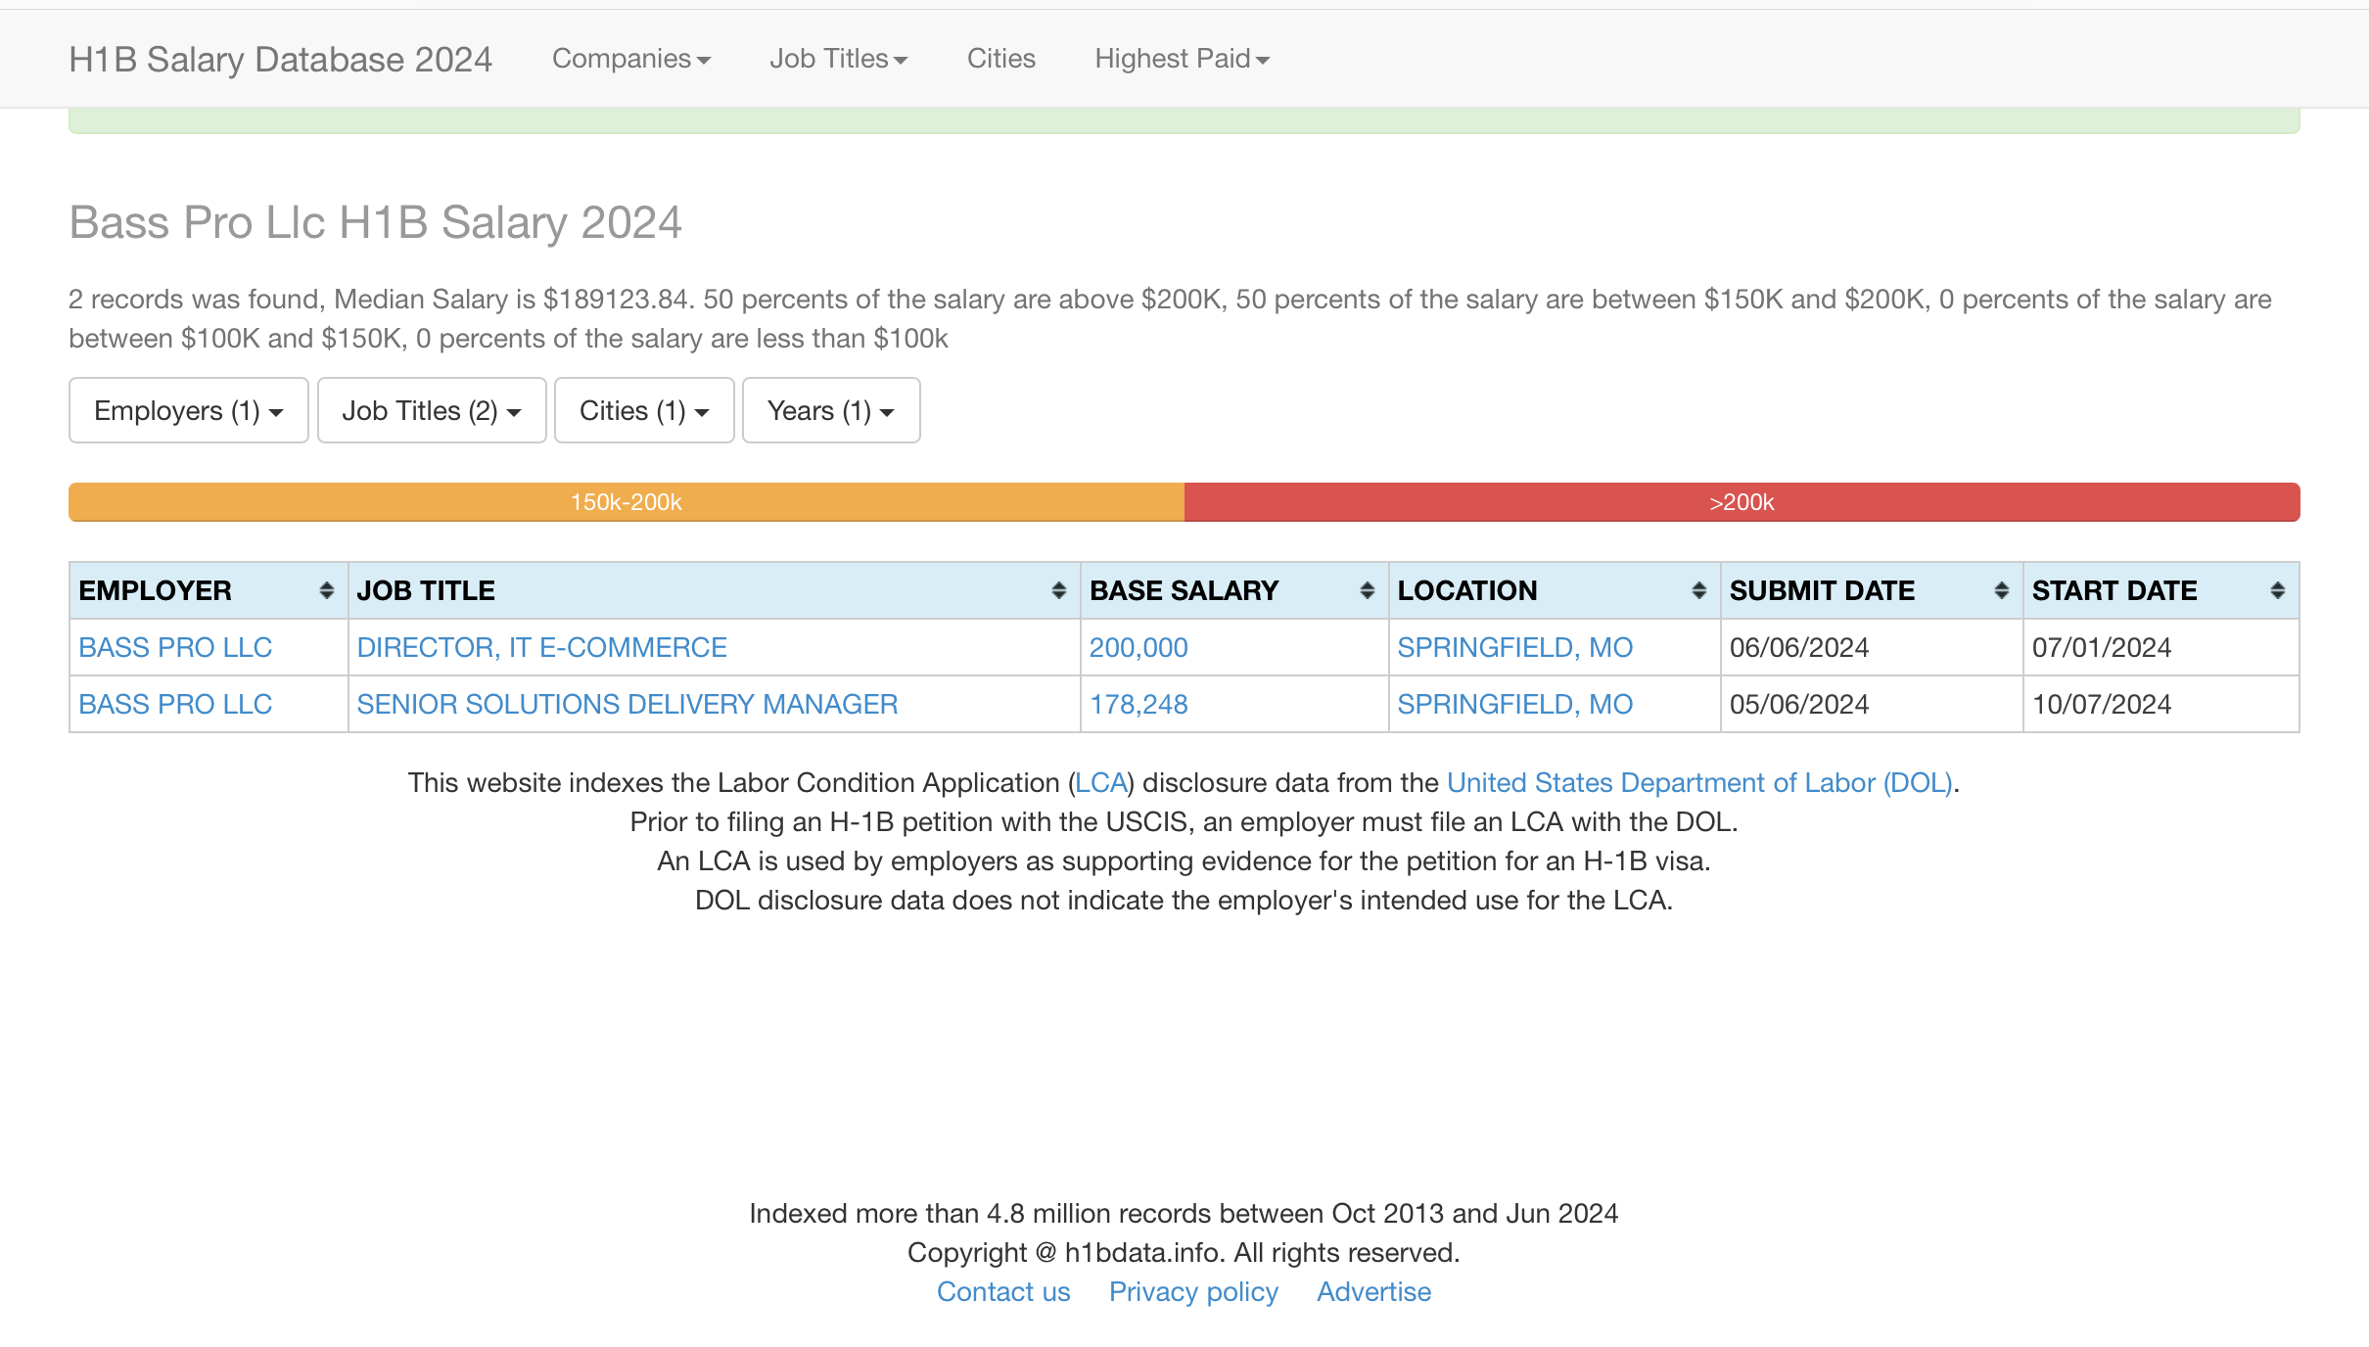Expand the Cities (1) filter dropdown

[x=644, y=410]
